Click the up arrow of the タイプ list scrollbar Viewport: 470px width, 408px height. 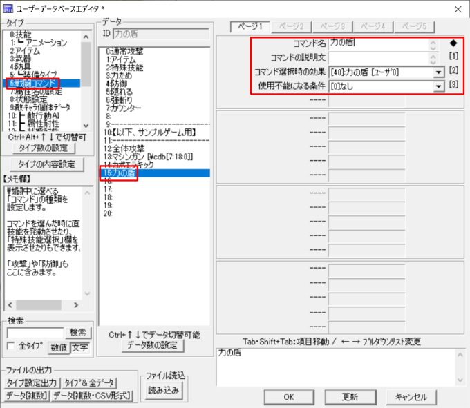(86, 35)
